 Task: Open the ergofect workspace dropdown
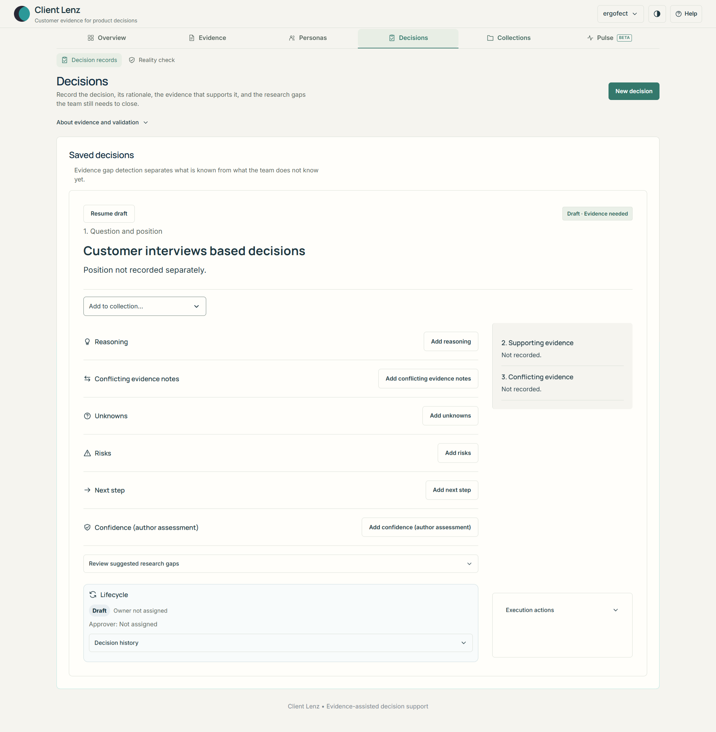coord(621,14)
